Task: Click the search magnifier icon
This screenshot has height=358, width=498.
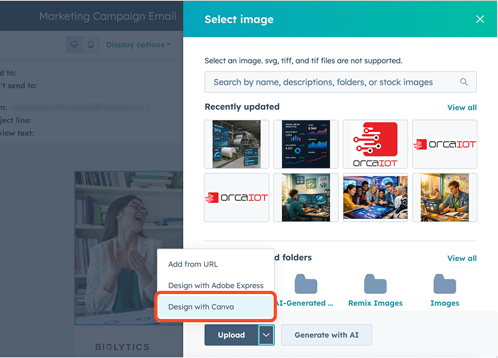Action: [x=464, y=81]
